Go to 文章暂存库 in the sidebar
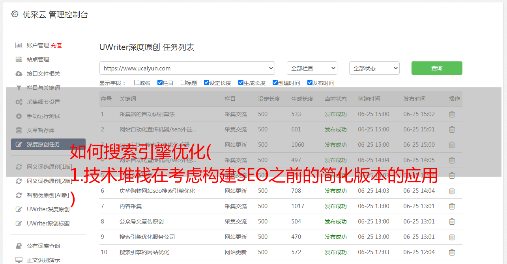Screen dimensions: 507x264 (41, 130)
